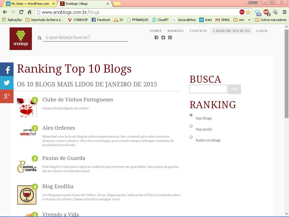Image resolution: width=289 pixels, height=217 pixels.
Task: Open the Facebook bookmark
Action: pyautogui.click(x=101, y=20)
